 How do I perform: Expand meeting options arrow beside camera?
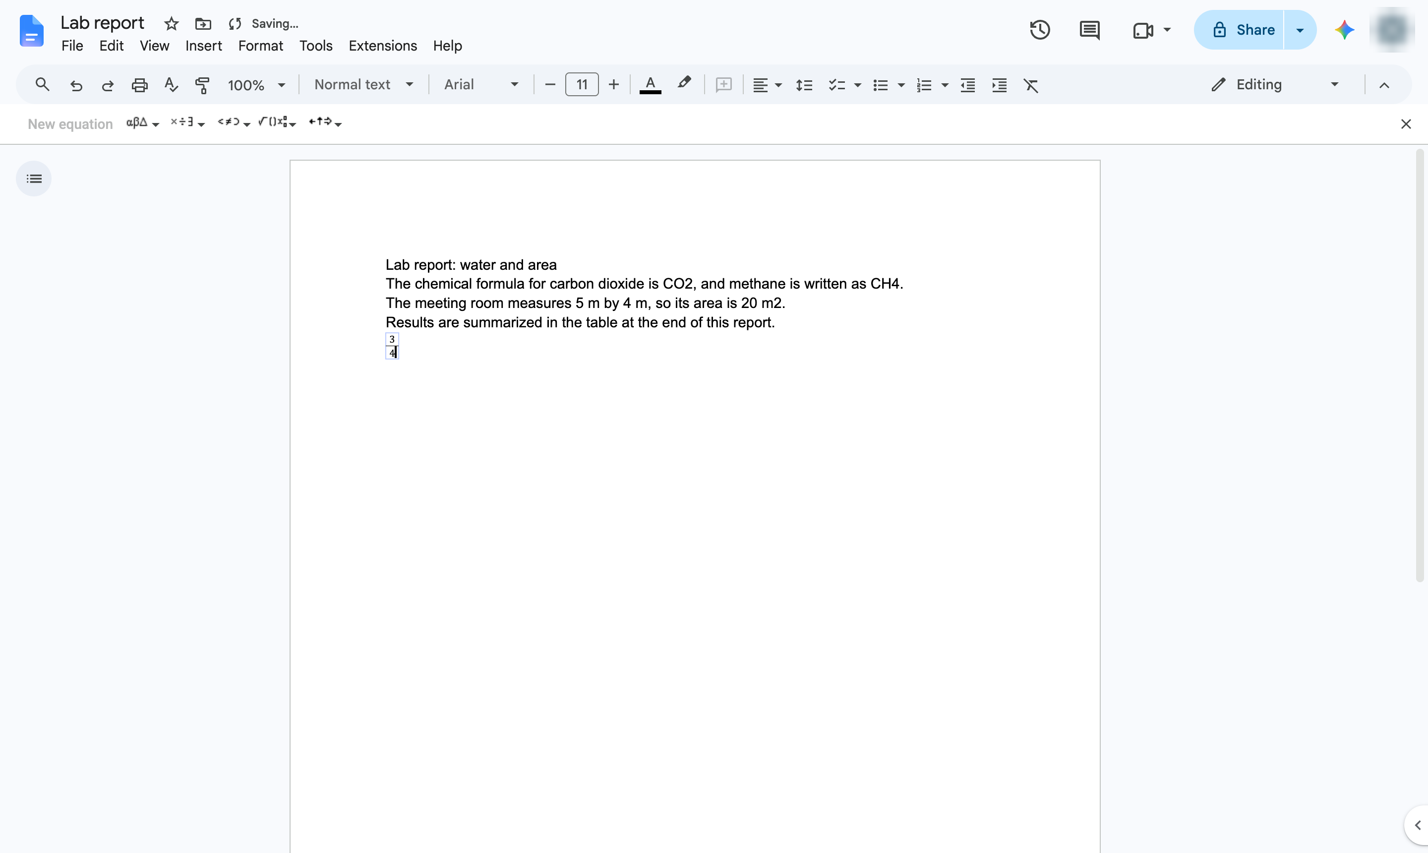point(1167,29)
